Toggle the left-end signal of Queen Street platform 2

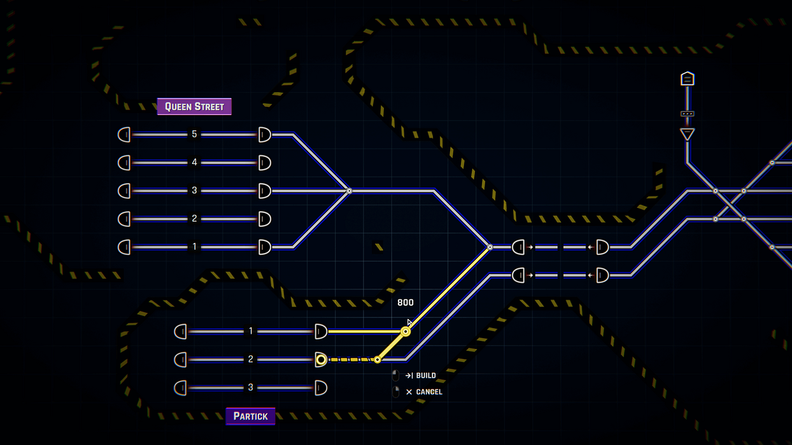(123, 219)
